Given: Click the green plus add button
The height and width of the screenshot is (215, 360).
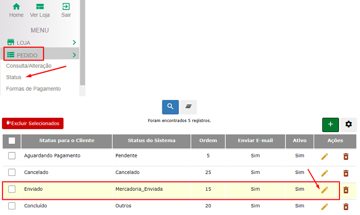Looking at the screenshot, I should pyautogui.click(x=330, y=124).
